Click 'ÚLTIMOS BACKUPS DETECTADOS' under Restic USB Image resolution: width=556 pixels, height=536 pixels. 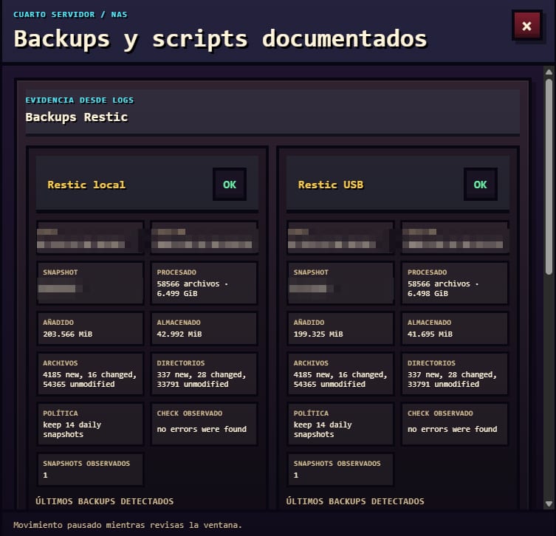click(355, 501)
